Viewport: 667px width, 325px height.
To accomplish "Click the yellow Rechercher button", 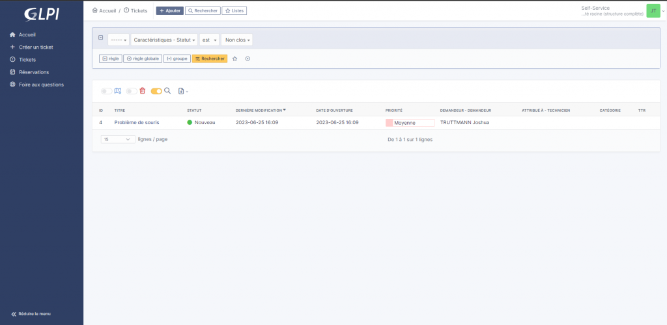I will pos(210,58).
